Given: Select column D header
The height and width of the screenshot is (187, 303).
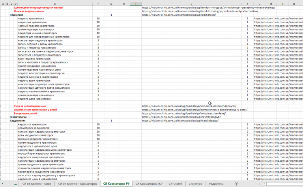Looking at the screenshot, I should (x=15, y=4).
